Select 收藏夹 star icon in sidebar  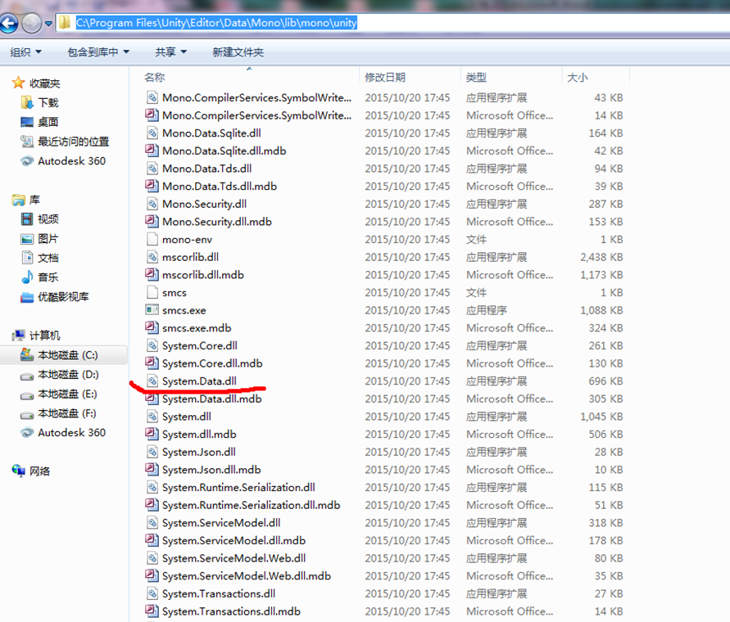coord(18,83)
